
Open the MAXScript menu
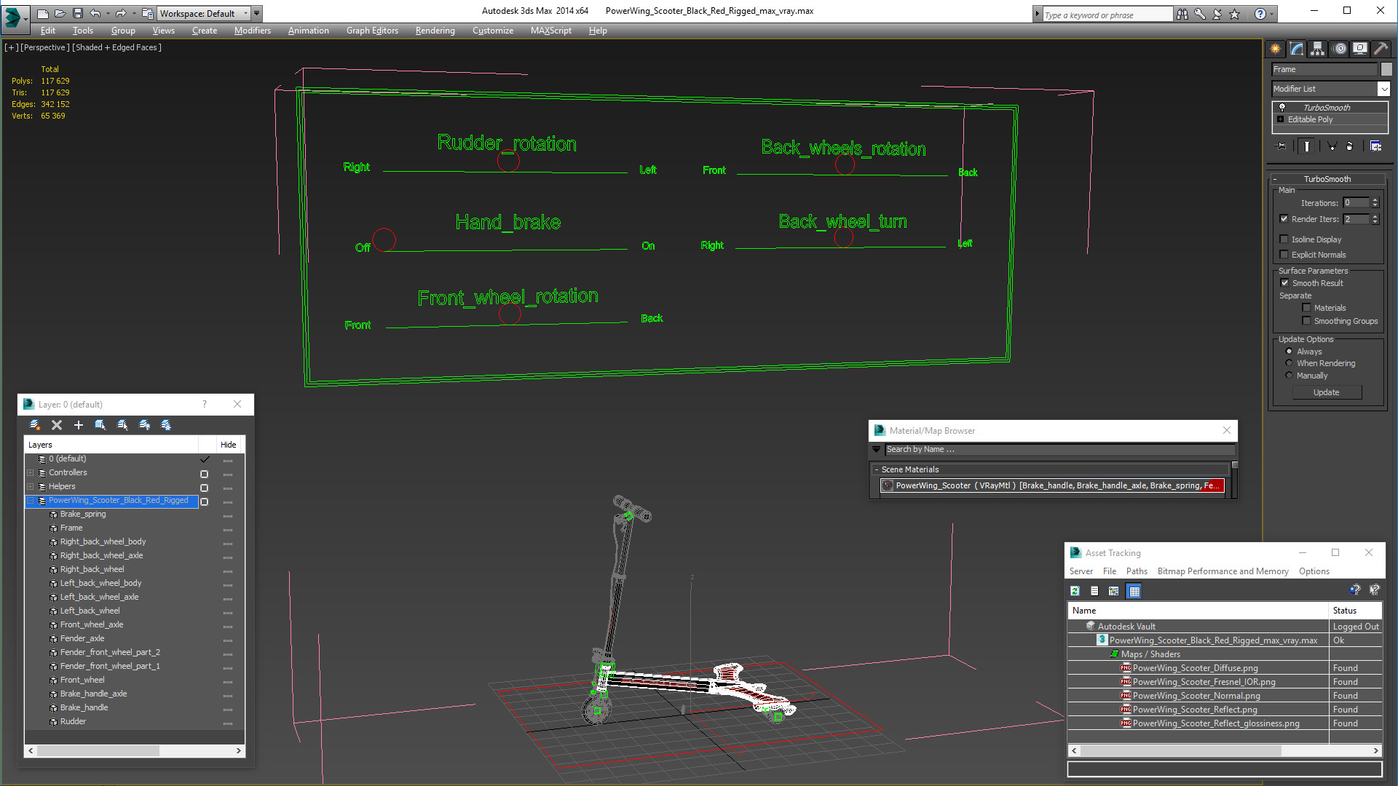[x=551, y=31]
